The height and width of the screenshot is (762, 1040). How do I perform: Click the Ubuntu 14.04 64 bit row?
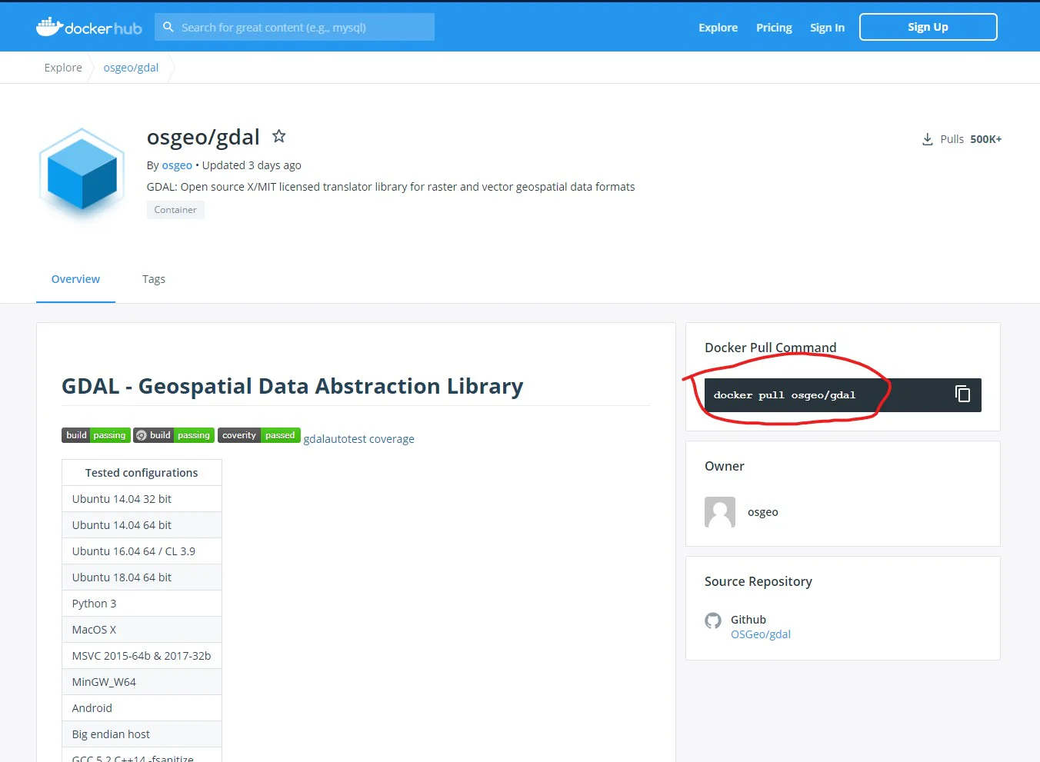tap(142, 525)
